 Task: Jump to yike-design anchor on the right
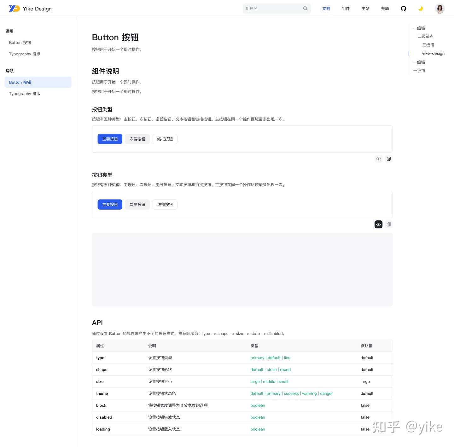[x=433, y=53]
